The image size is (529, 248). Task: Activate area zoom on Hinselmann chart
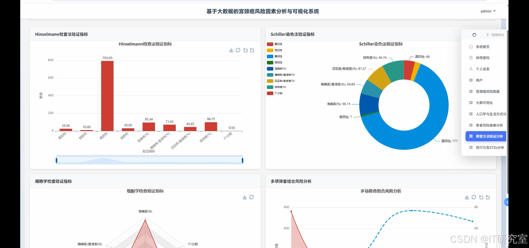click(245, 50)
